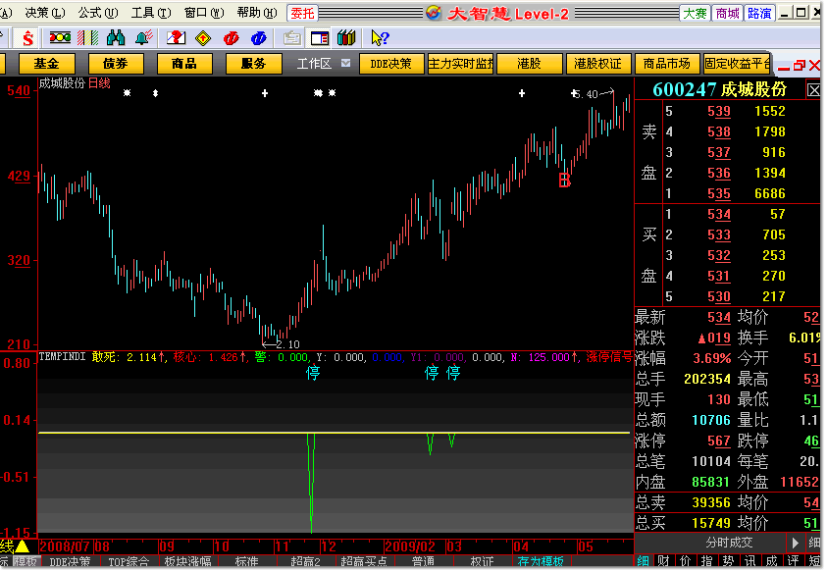Select the 成 tab in side panel
This screenshot has width=827, height=572.
tap(772, 561)
